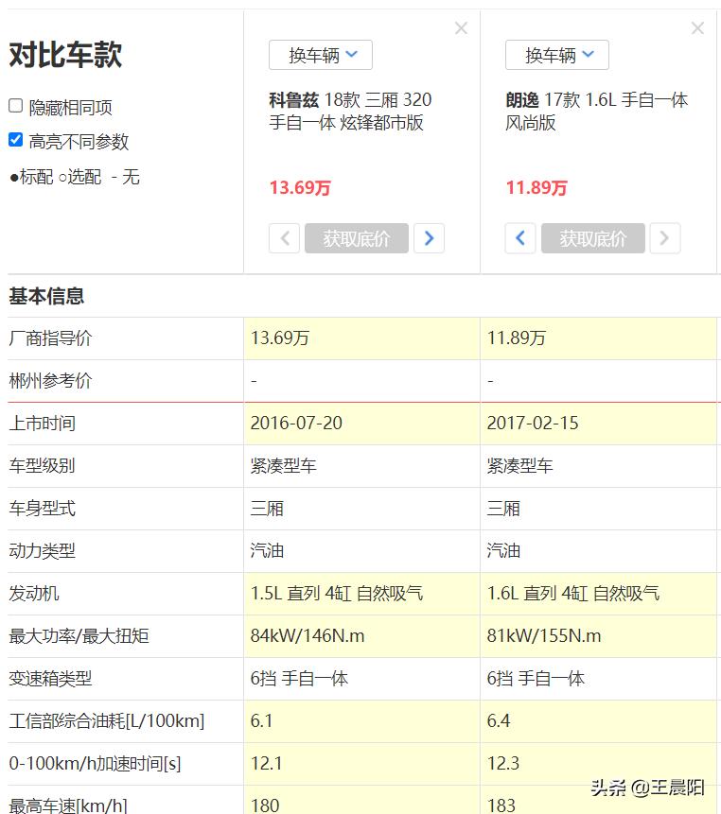Click the 上市时间 row label
Viewport: 721px width, 814px height.
[x=42, y=424]
